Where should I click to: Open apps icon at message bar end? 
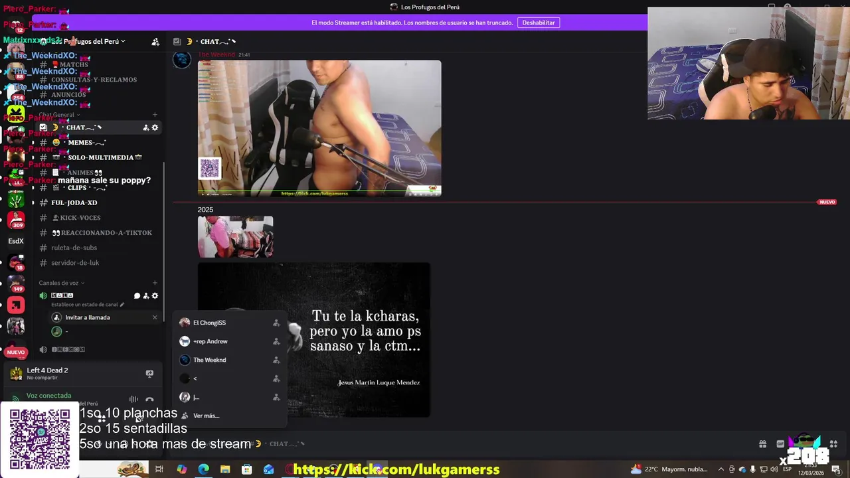pos(833,444)
